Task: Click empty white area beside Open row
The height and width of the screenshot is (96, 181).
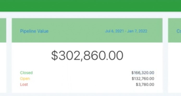Action: (x=81, y=79)
